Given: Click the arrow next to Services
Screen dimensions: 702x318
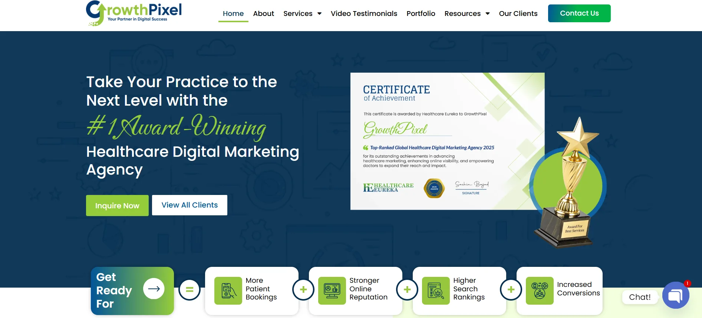Looking at the screenshot, I should click(320, 14).
